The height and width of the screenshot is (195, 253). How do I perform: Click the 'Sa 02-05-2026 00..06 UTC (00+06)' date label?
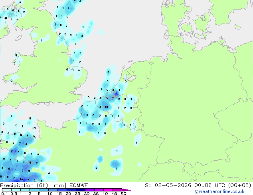coord(198,185)
